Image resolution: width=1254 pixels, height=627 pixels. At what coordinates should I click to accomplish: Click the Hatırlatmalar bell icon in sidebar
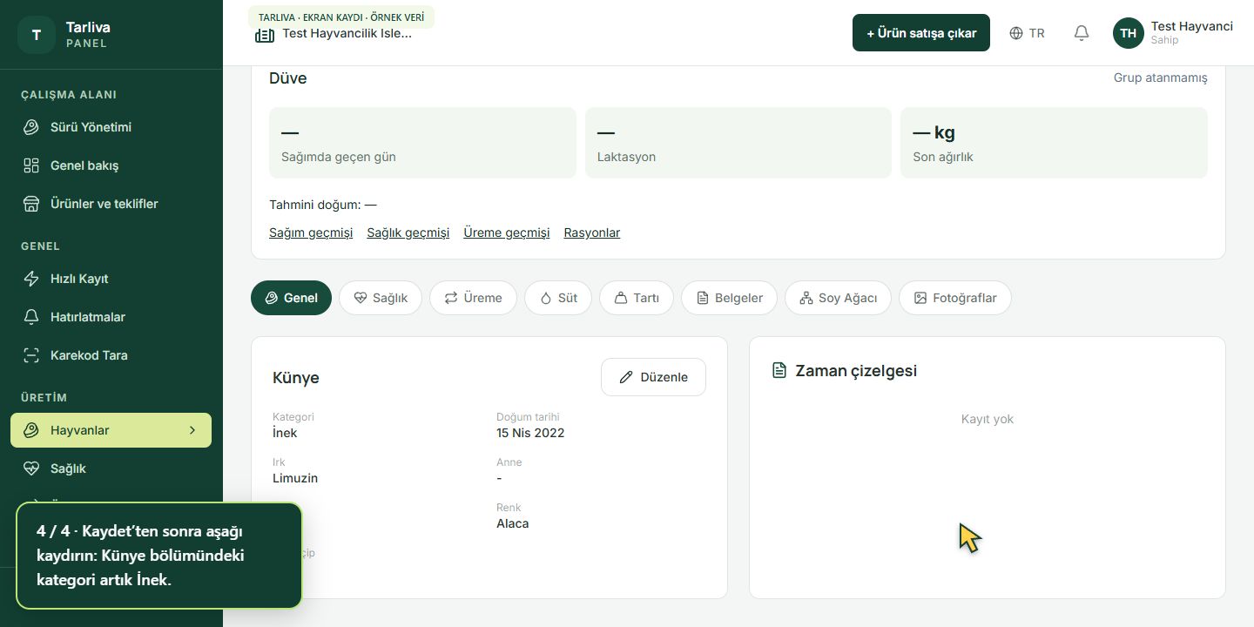click(31, 317)
